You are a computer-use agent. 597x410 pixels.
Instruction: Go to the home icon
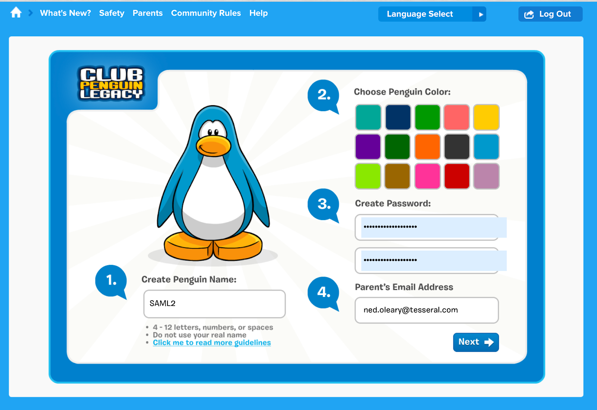tap(16, 13)
